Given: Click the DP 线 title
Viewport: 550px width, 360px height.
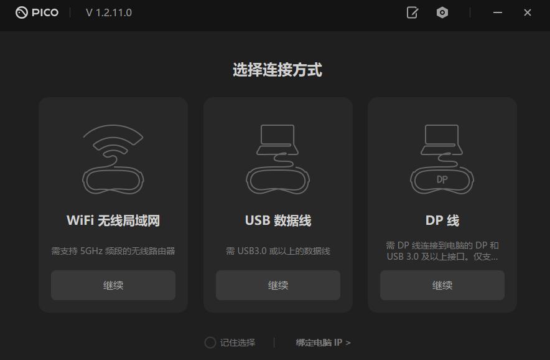Looking at the screenshot, I should pyautogui.click(x=442, y=220).
